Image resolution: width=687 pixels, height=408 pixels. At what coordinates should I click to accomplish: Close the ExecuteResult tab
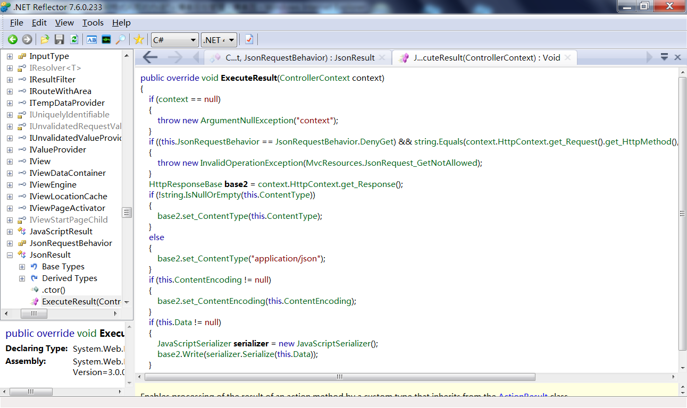point(568,57)
